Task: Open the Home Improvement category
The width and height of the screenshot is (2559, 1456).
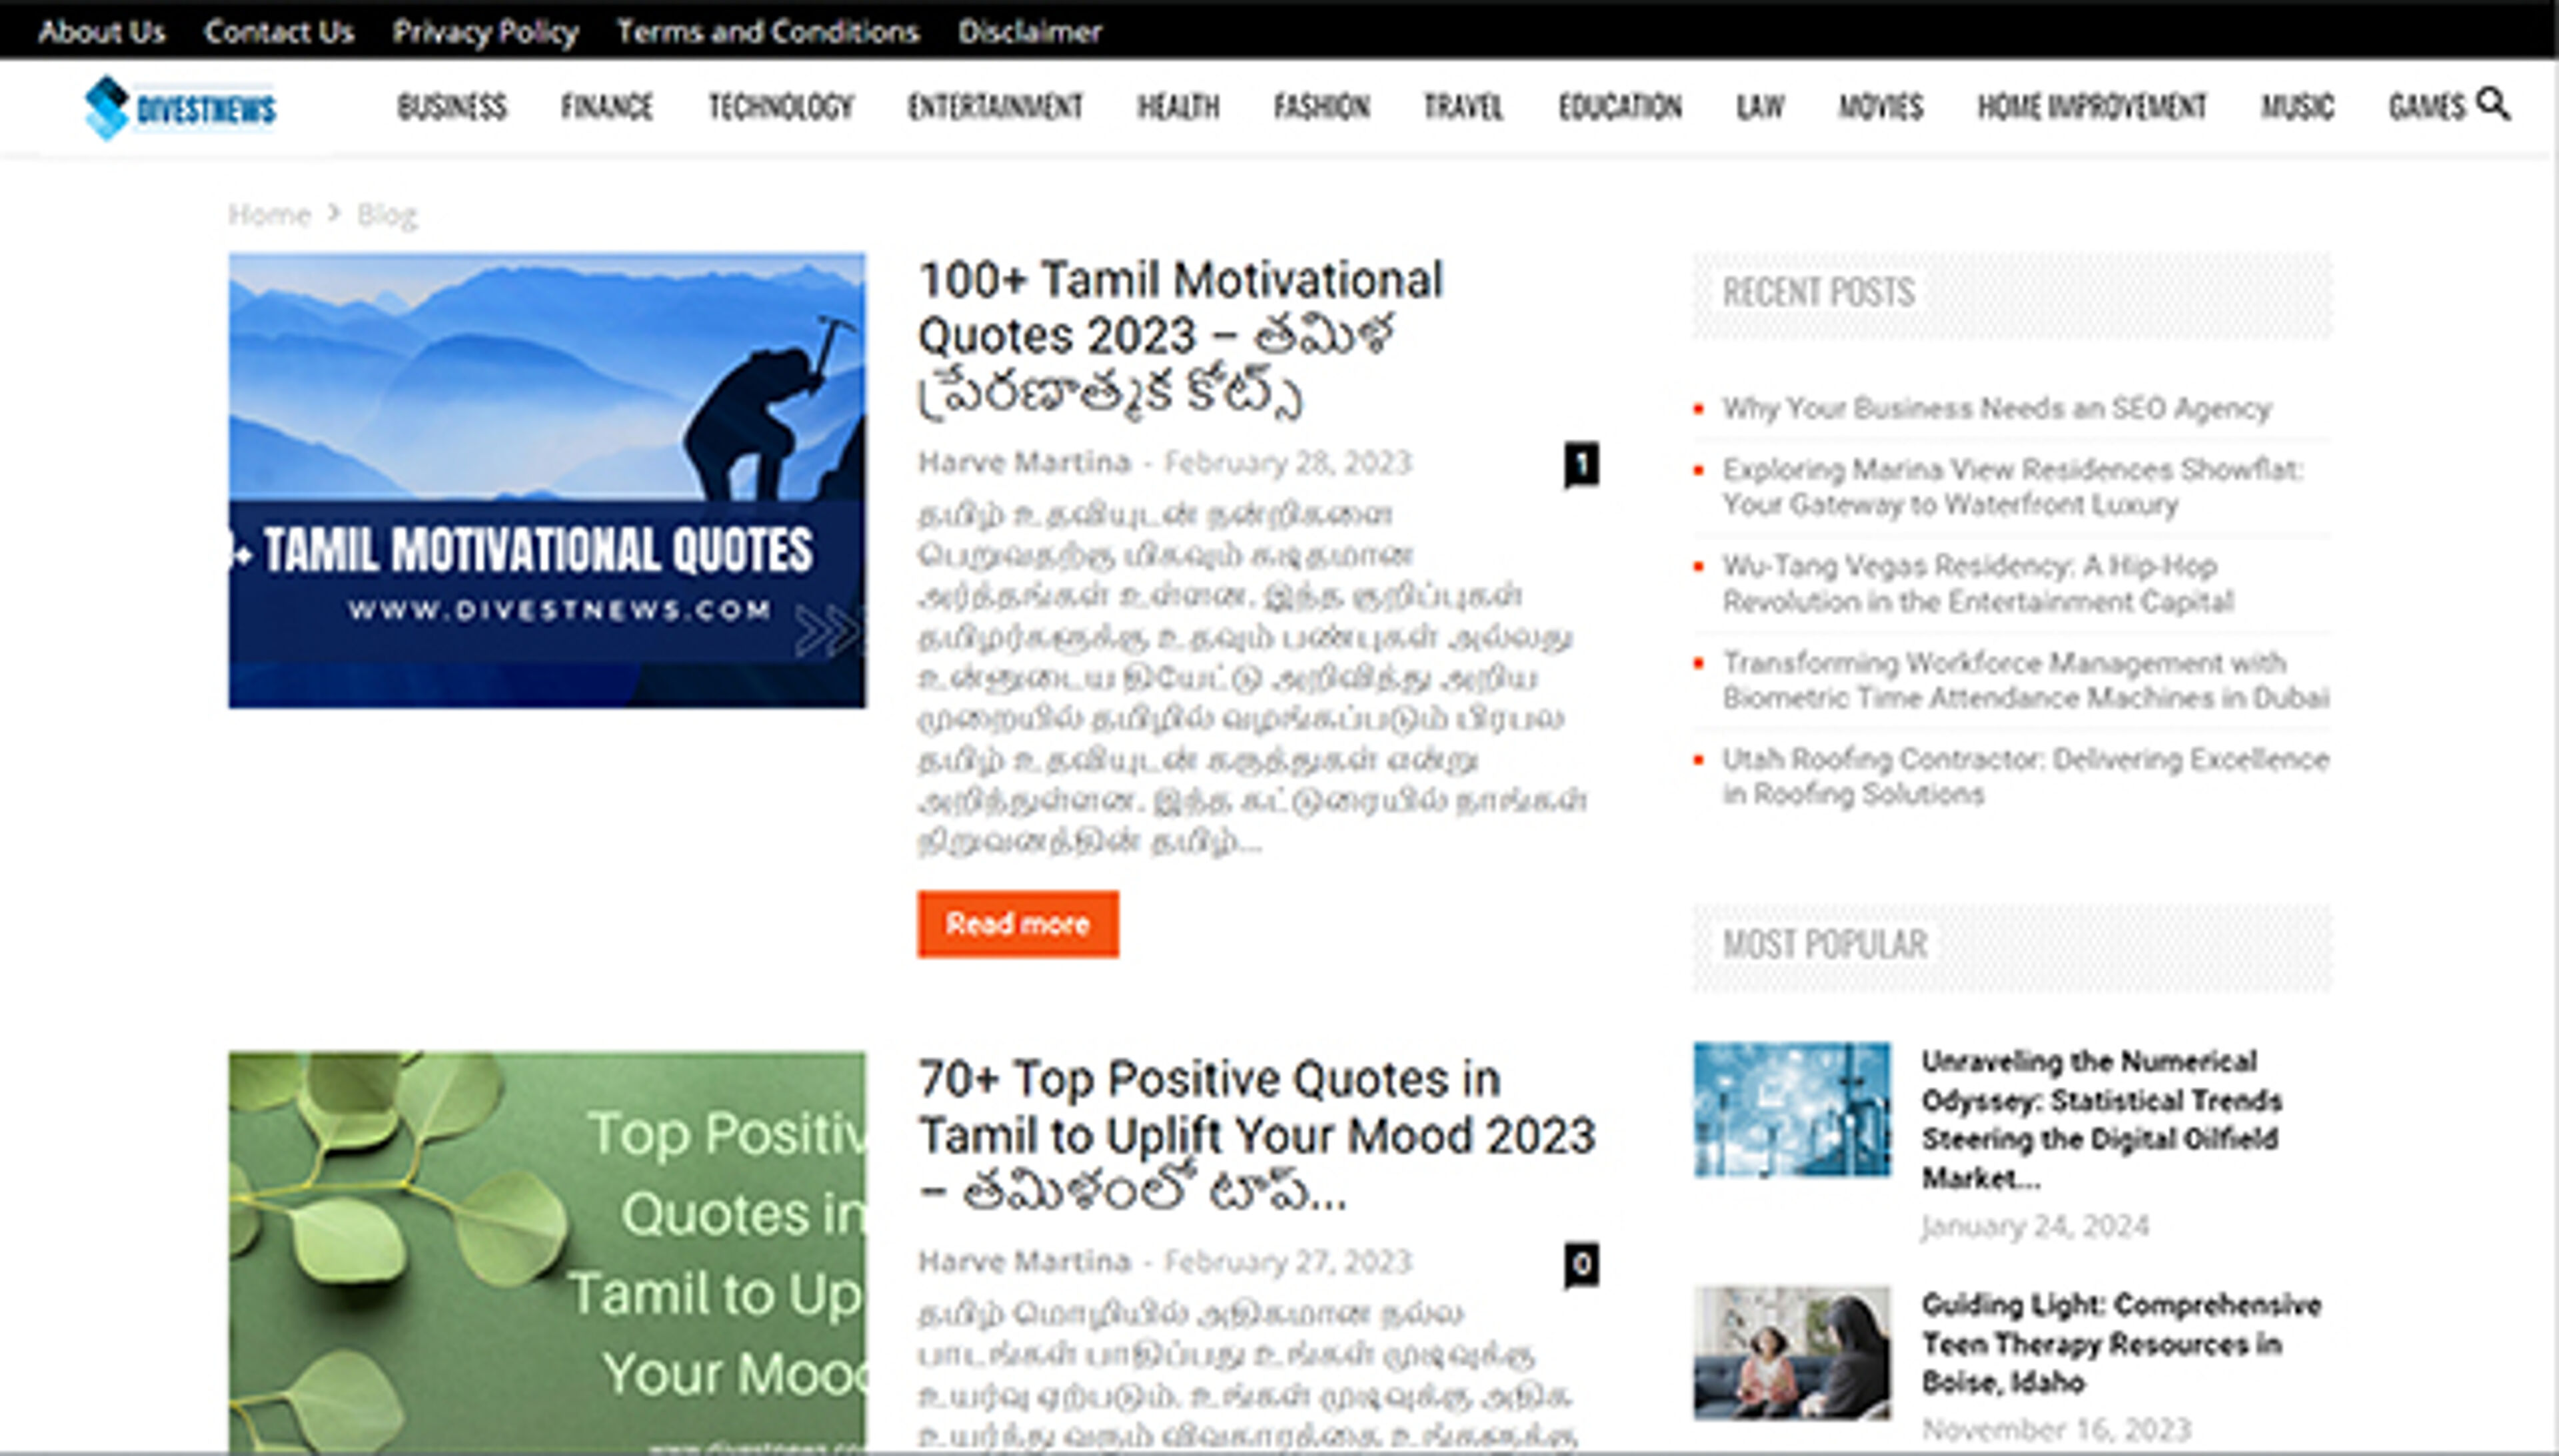Action: (x=2092, y=106)
